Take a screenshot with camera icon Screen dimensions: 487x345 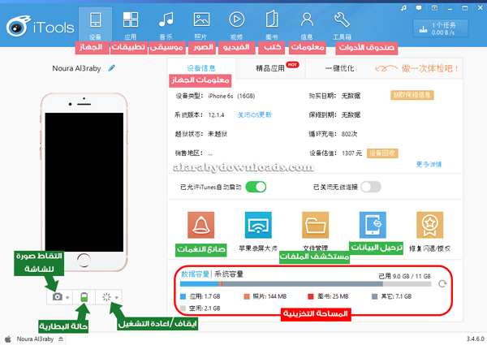(x=57, y=297)
